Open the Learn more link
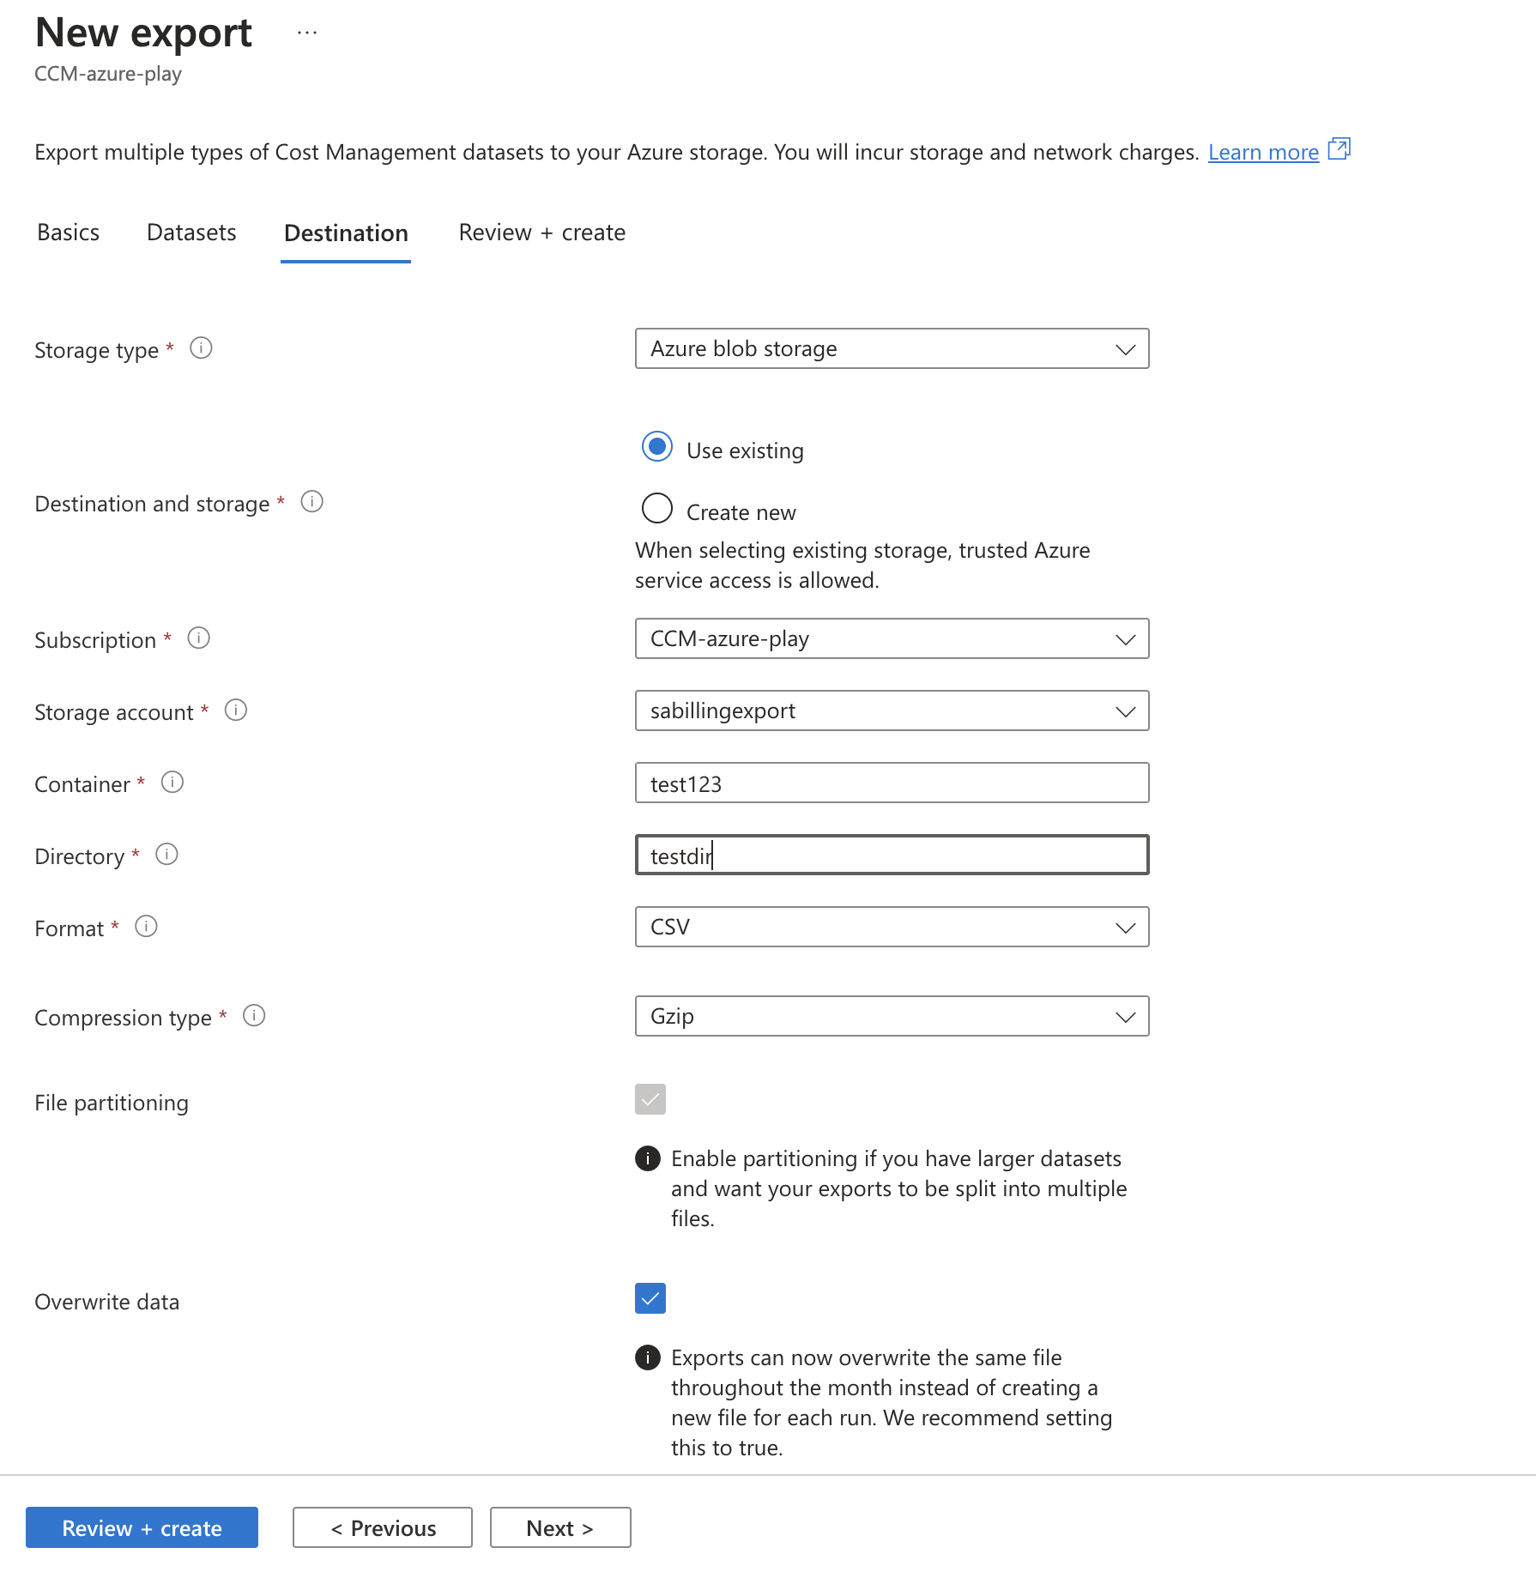1536x1572 pixels. coord(1263,153)
